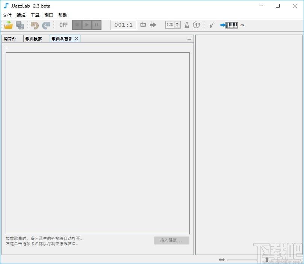
Task: Toggle the count-in precount icon
Action: point(197,25)
